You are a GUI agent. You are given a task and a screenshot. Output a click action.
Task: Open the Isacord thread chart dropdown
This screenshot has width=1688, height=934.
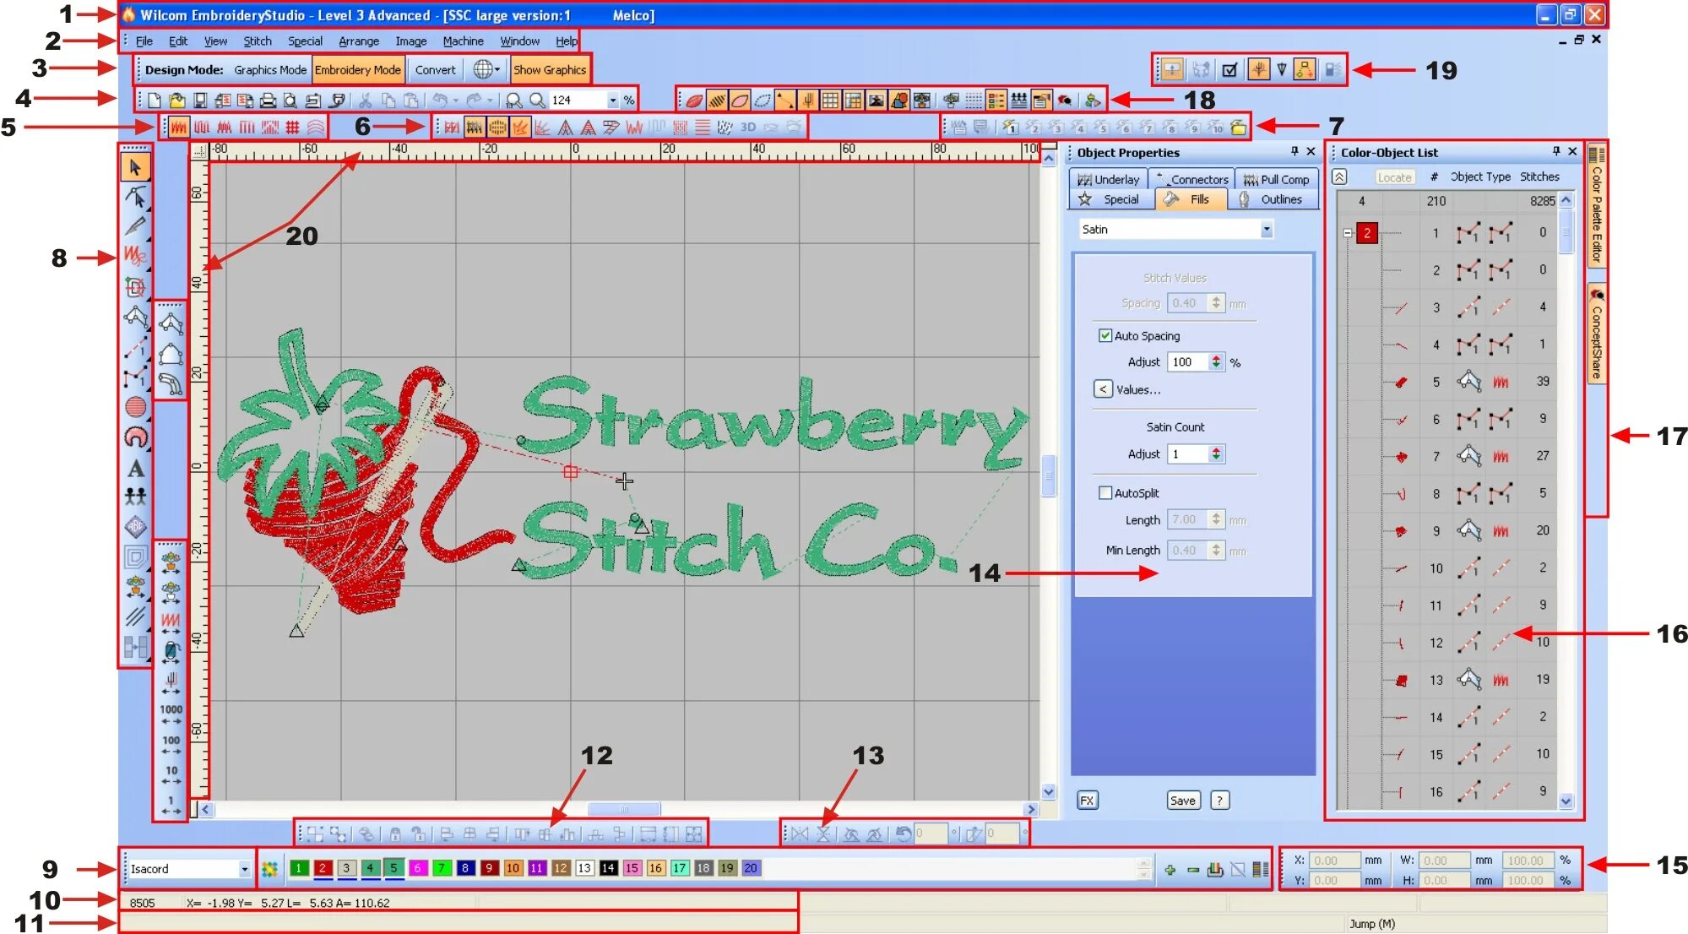coord(244,868)
